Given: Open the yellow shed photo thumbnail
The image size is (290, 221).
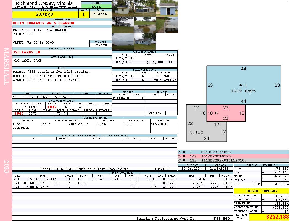Looking at the screenshot, I should click(x=123, y=8).
